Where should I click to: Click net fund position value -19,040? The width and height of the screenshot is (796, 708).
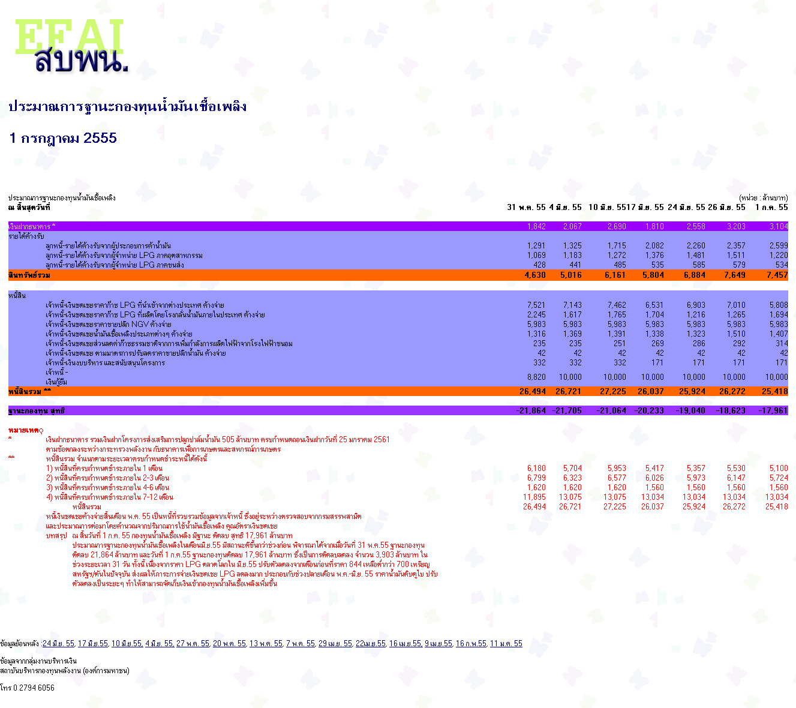click(x=690, y=411)
